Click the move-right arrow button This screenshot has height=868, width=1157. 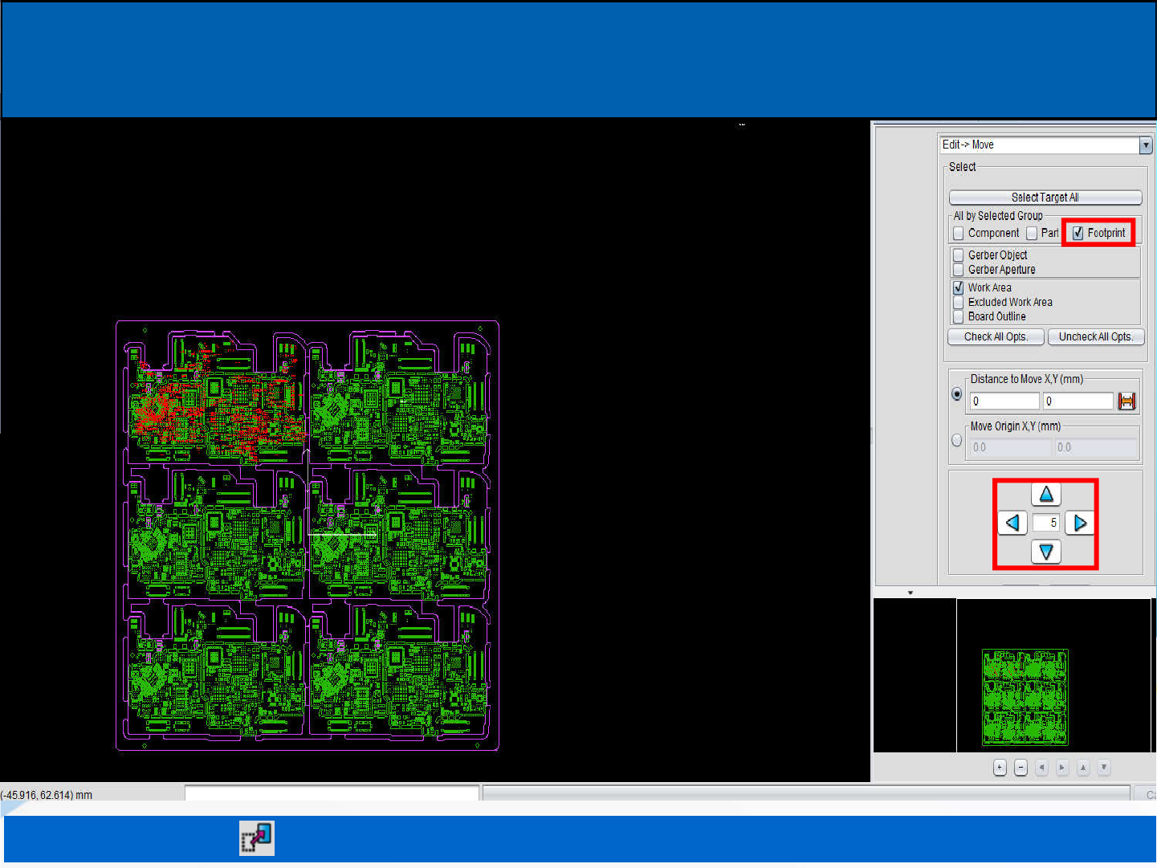[1080, 524]
